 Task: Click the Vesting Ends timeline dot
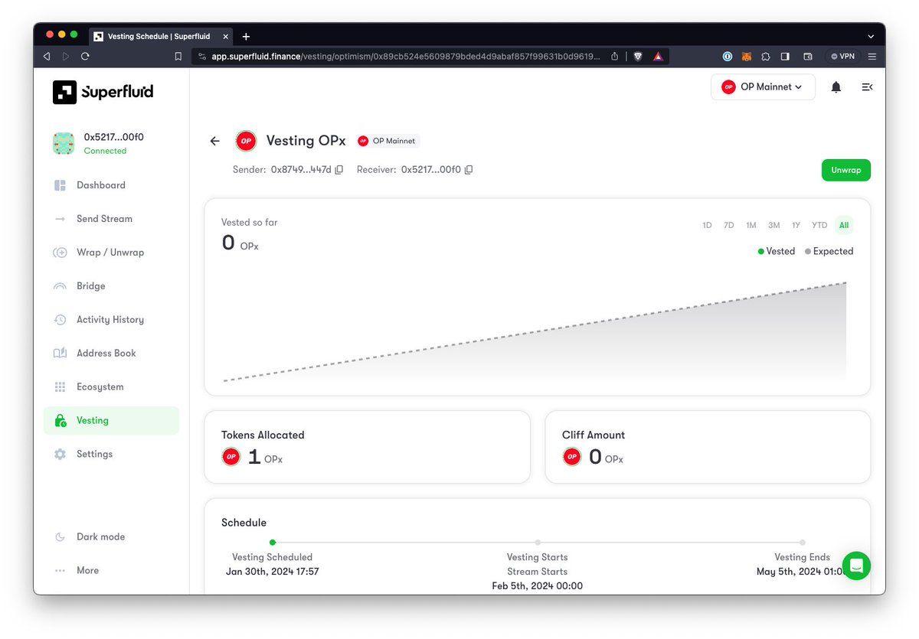click(x=803, y=543)
